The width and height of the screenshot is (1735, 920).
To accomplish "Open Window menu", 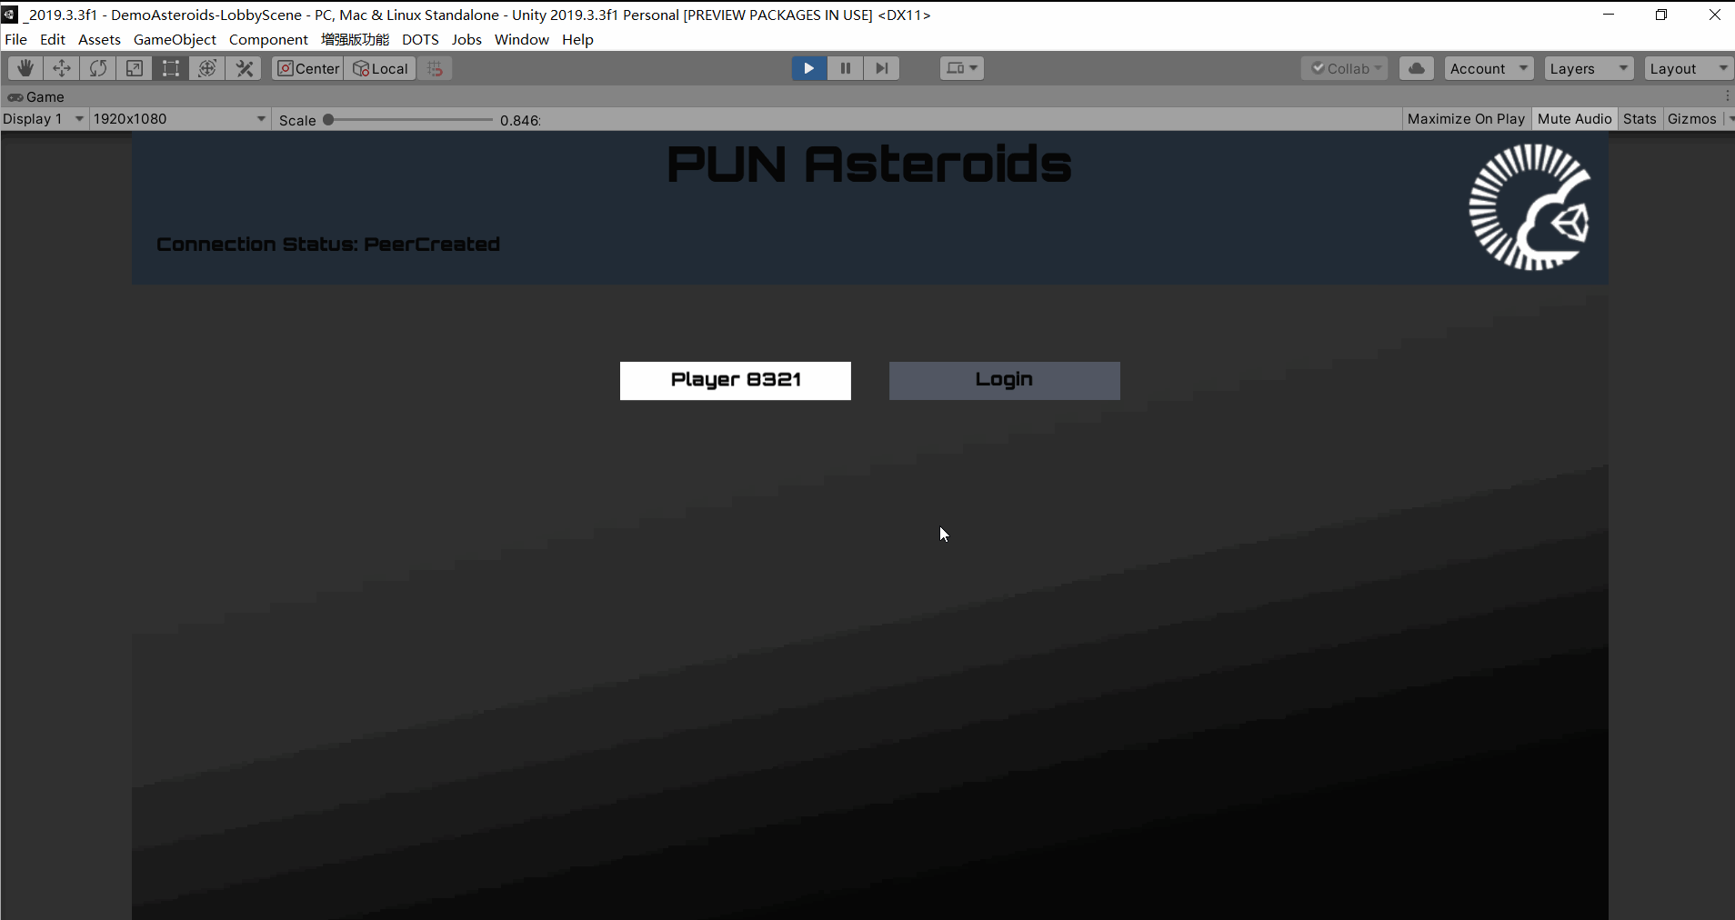I will click(x=522, y=39).
